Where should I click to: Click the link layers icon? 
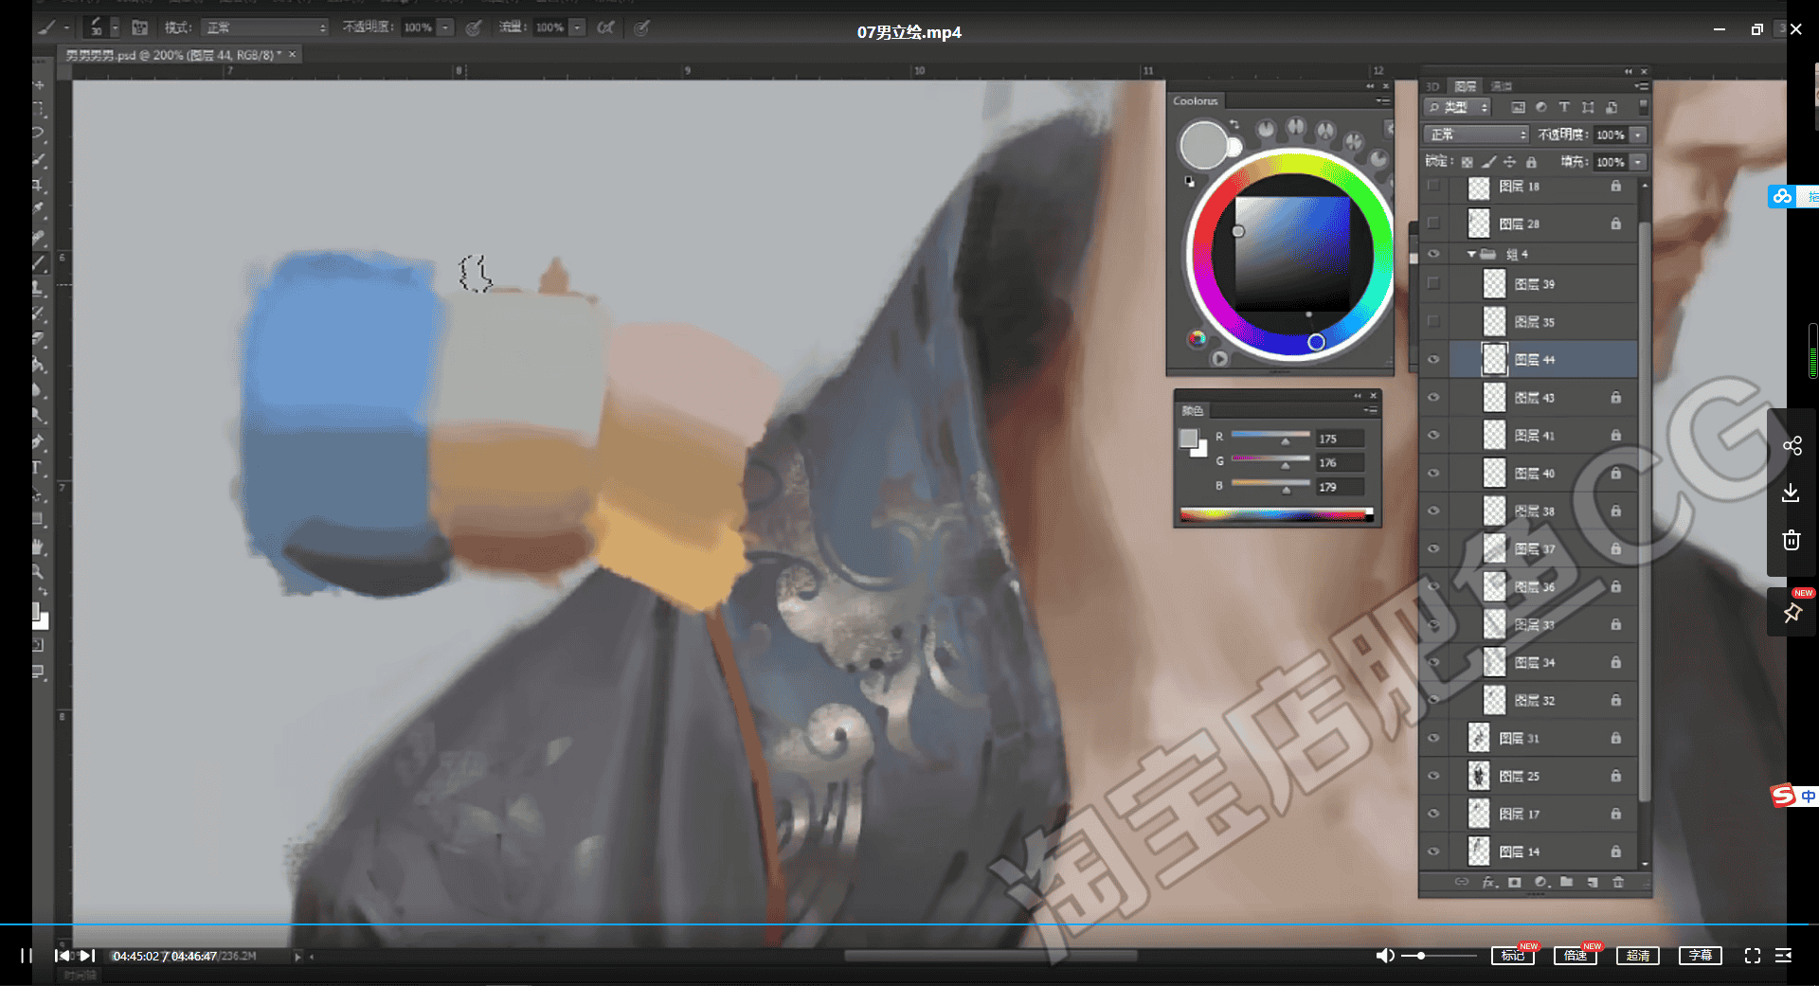tap(1461, 882)
